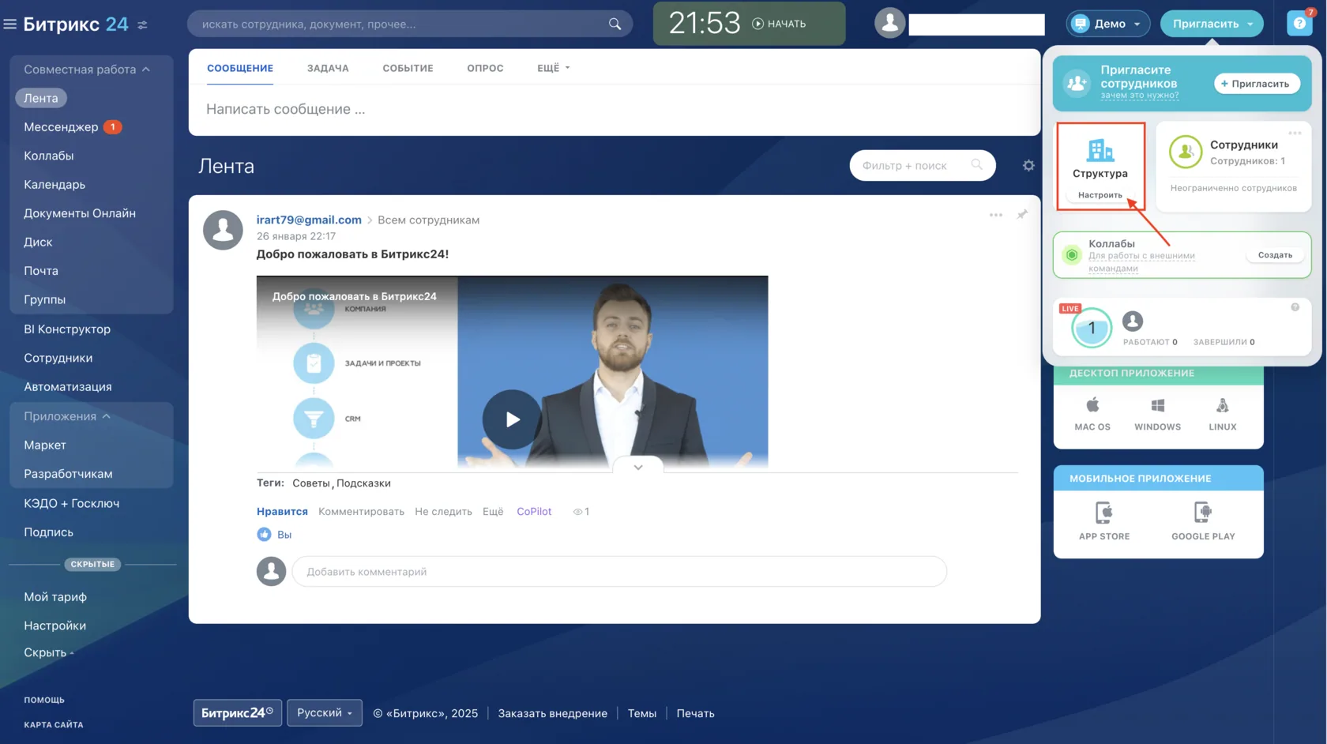1327x744 pixels.
Task: Open CoPilot link under the post
Action: coord(534,512)
